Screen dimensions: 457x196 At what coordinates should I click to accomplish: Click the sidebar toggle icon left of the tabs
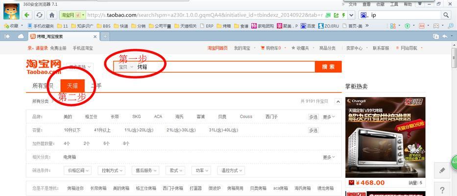(7, 36)
